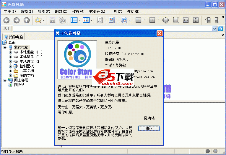
Task: Expand the 共享文档 folder node
Action: 10,71
